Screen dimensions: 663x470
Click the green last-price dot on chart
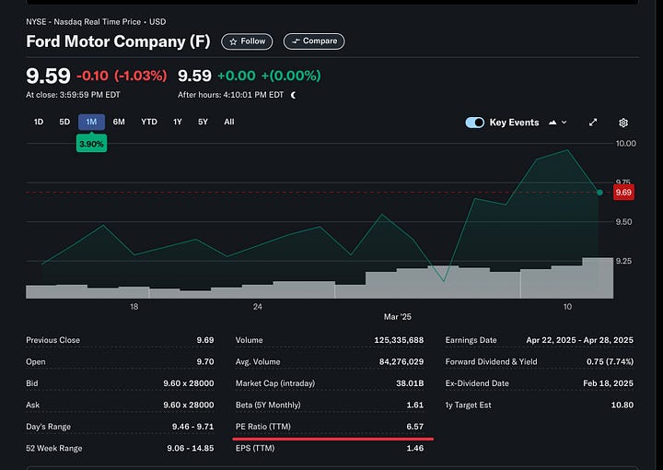pos(599,193)
